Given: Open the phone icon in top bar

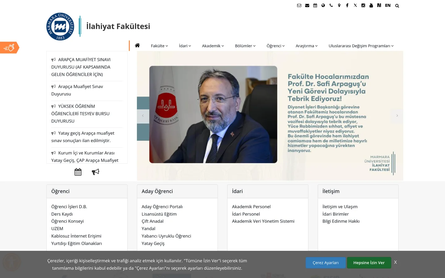Looking at the screenshot, I should click(331, 6).
